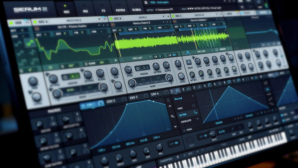The image size is (298, 168).
Task: Click the OSC A unison mode icon
Action: pos(65,77)
